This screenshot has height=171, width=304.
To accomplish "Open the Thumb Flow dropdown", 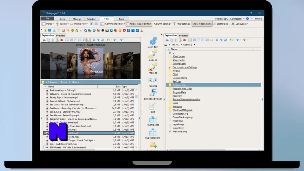I will click(79, 24).
